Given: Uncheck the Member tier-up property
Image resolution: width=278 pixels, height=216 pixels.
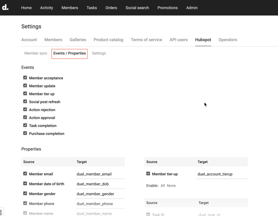Looking at the screenshot, I should (x=148, y=174).
